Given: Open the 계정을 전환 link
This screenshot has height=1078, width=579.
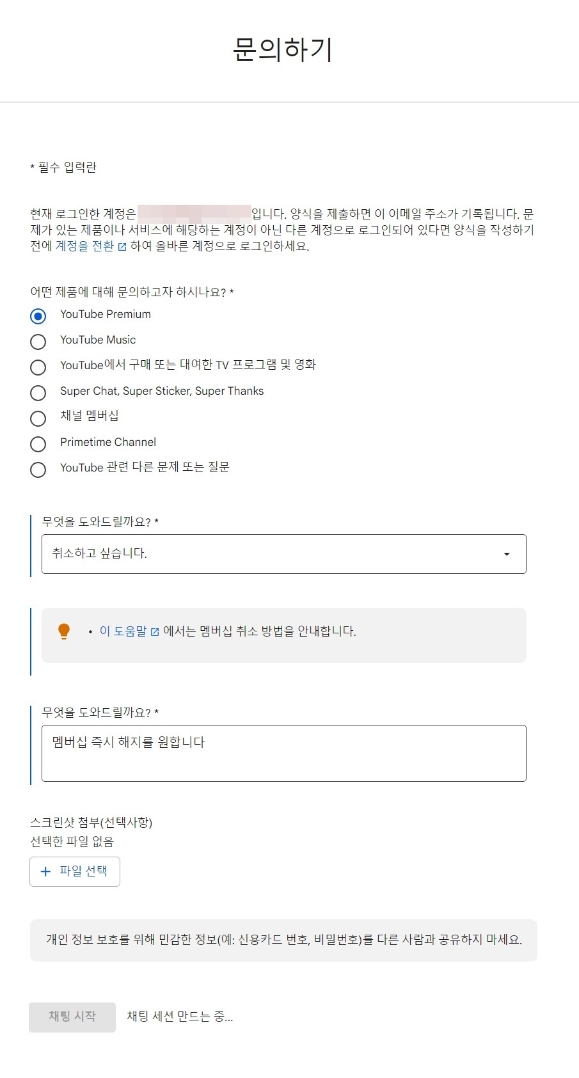Looking at the screenshot, I should (x=84, y=246).
